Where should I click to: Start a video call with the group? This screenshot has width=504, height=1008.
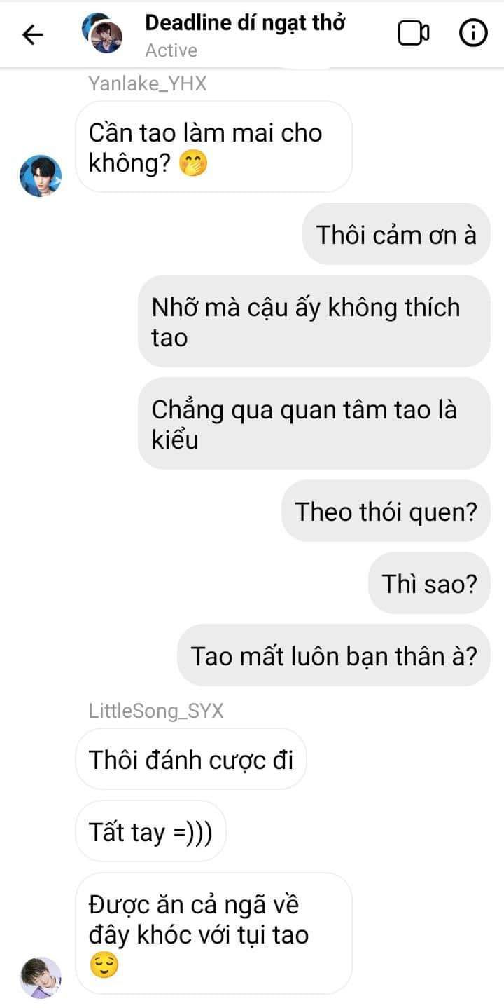(414, 34)
